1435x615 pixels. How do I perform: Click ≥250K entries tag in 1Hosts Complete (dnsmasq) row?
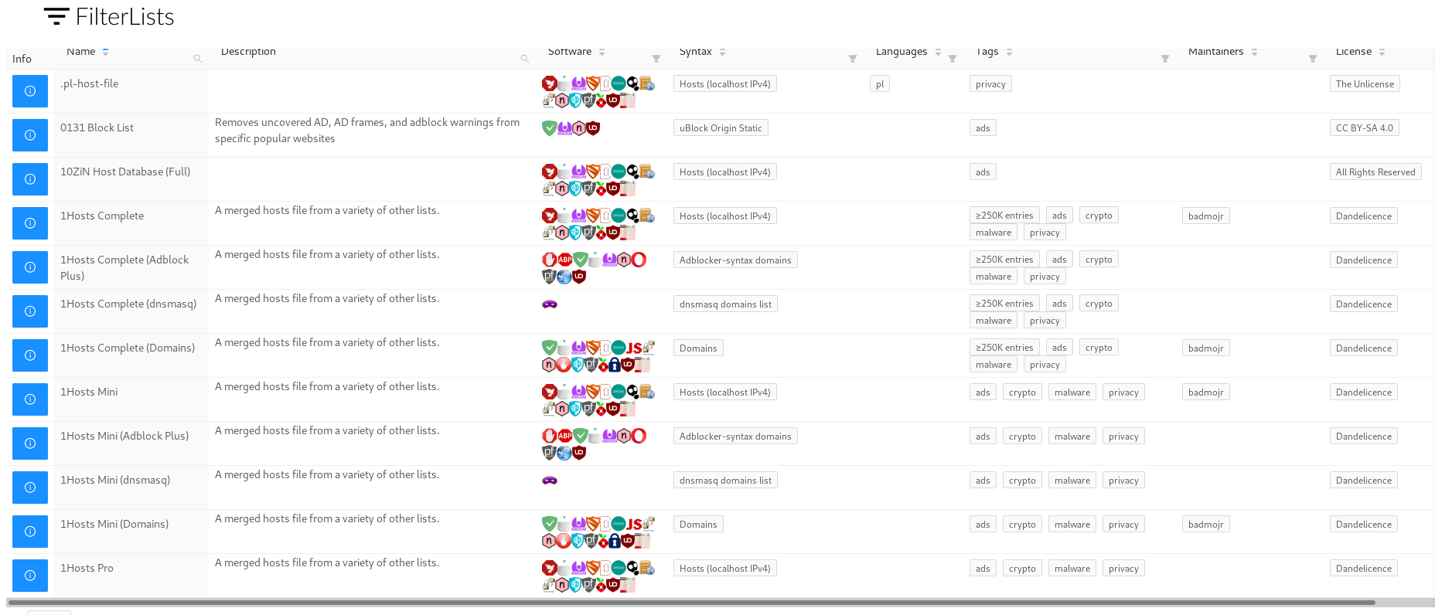1004,304
